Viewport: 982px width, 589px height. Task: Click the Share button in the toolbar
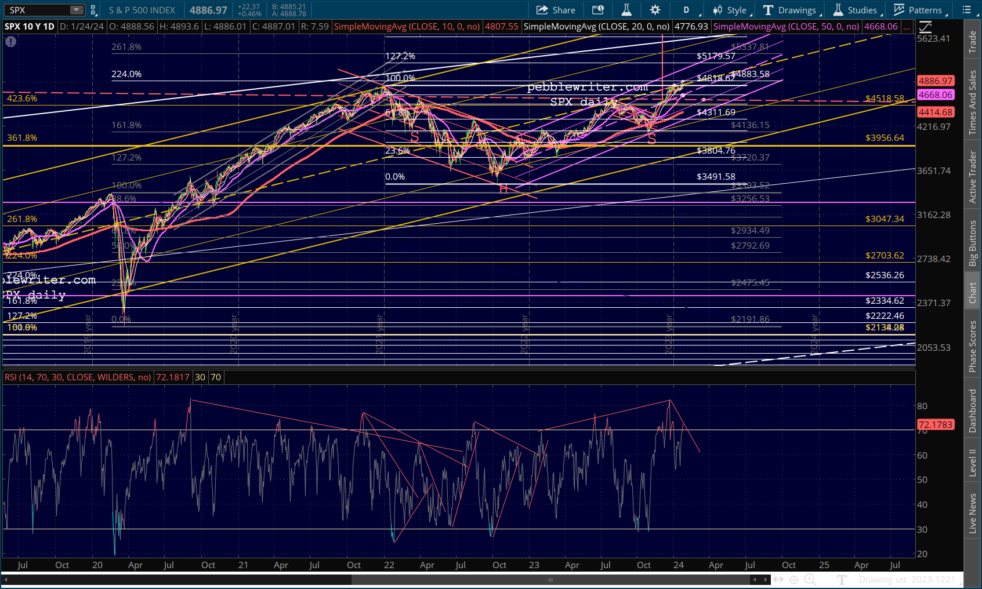point(556,10)
